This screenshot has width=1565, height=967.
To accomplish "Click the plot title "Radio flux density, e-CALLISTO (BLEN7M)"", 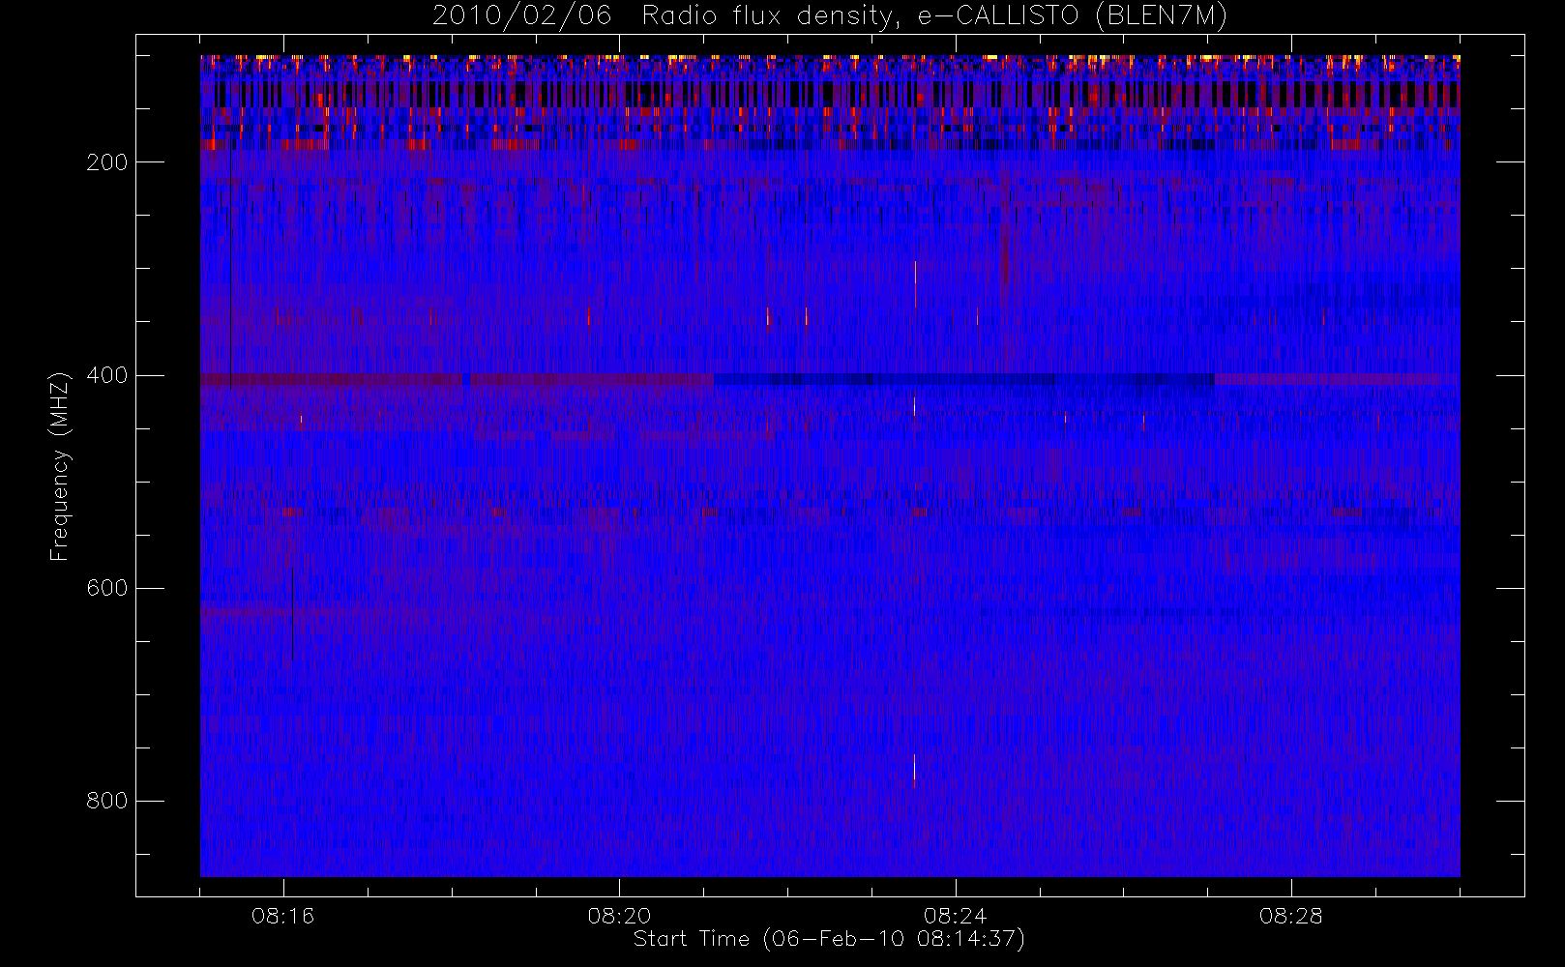I will (x=934, y=16).
